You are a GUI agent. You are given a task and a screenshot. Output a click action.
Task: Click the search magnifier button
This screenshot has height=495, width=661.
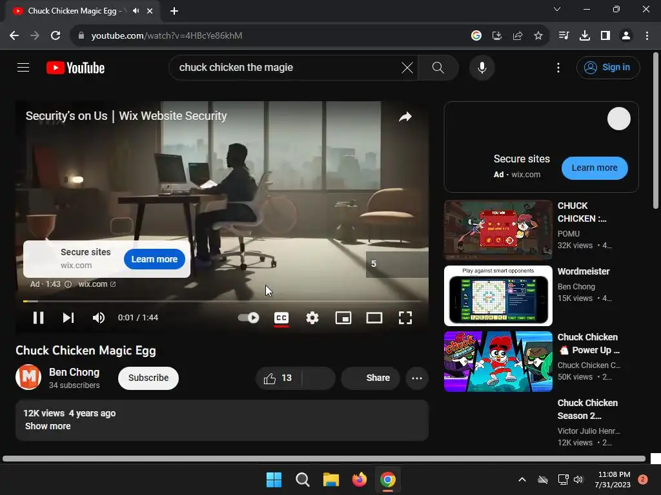pos(438,67)
